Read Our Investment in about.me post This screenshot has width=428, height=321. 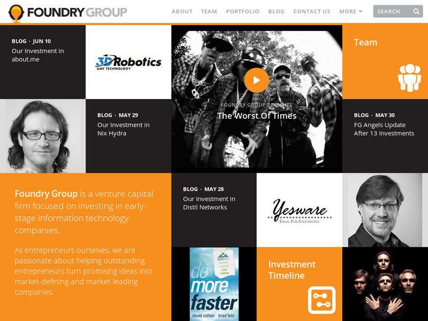pyautogui.click(x=37, y=55)
